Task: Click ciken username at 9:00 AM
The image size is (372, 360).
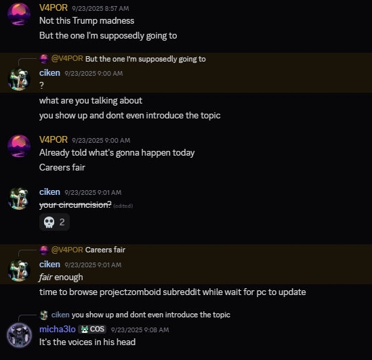Action: [x=49, y=73]
